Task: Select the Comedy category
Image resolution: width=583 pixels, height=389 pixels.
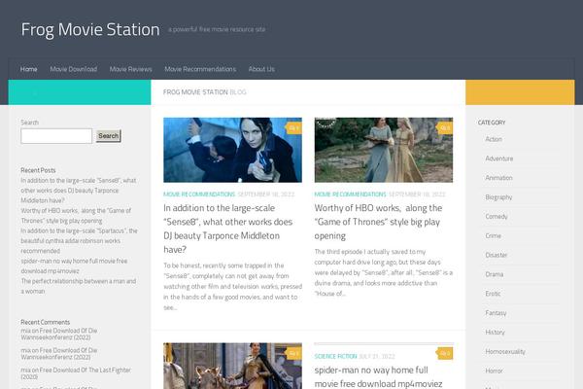Action: coord(497,217)
